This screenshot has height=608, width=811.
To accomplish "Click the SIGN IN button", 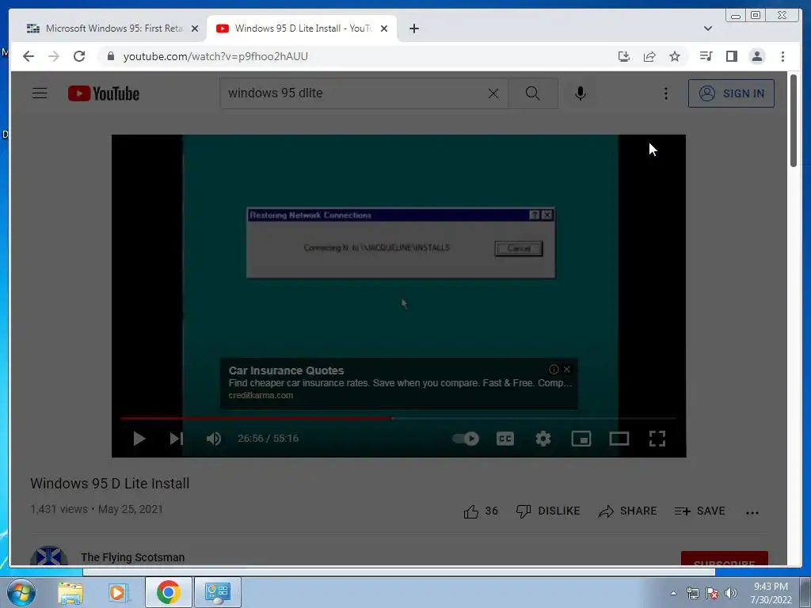I will (x=731, y=93).
